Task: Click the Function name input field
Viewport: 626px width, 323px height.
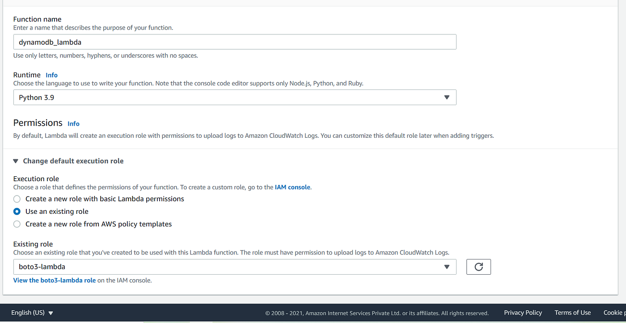Action: click(x=235, y=42)
